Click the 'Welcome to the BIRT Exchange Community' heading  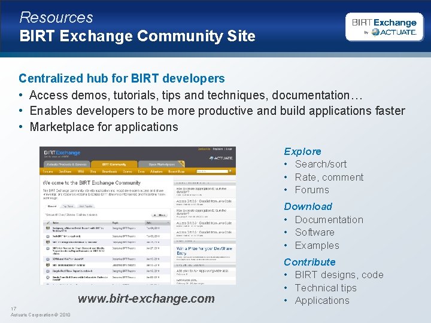tap(92, 182)
